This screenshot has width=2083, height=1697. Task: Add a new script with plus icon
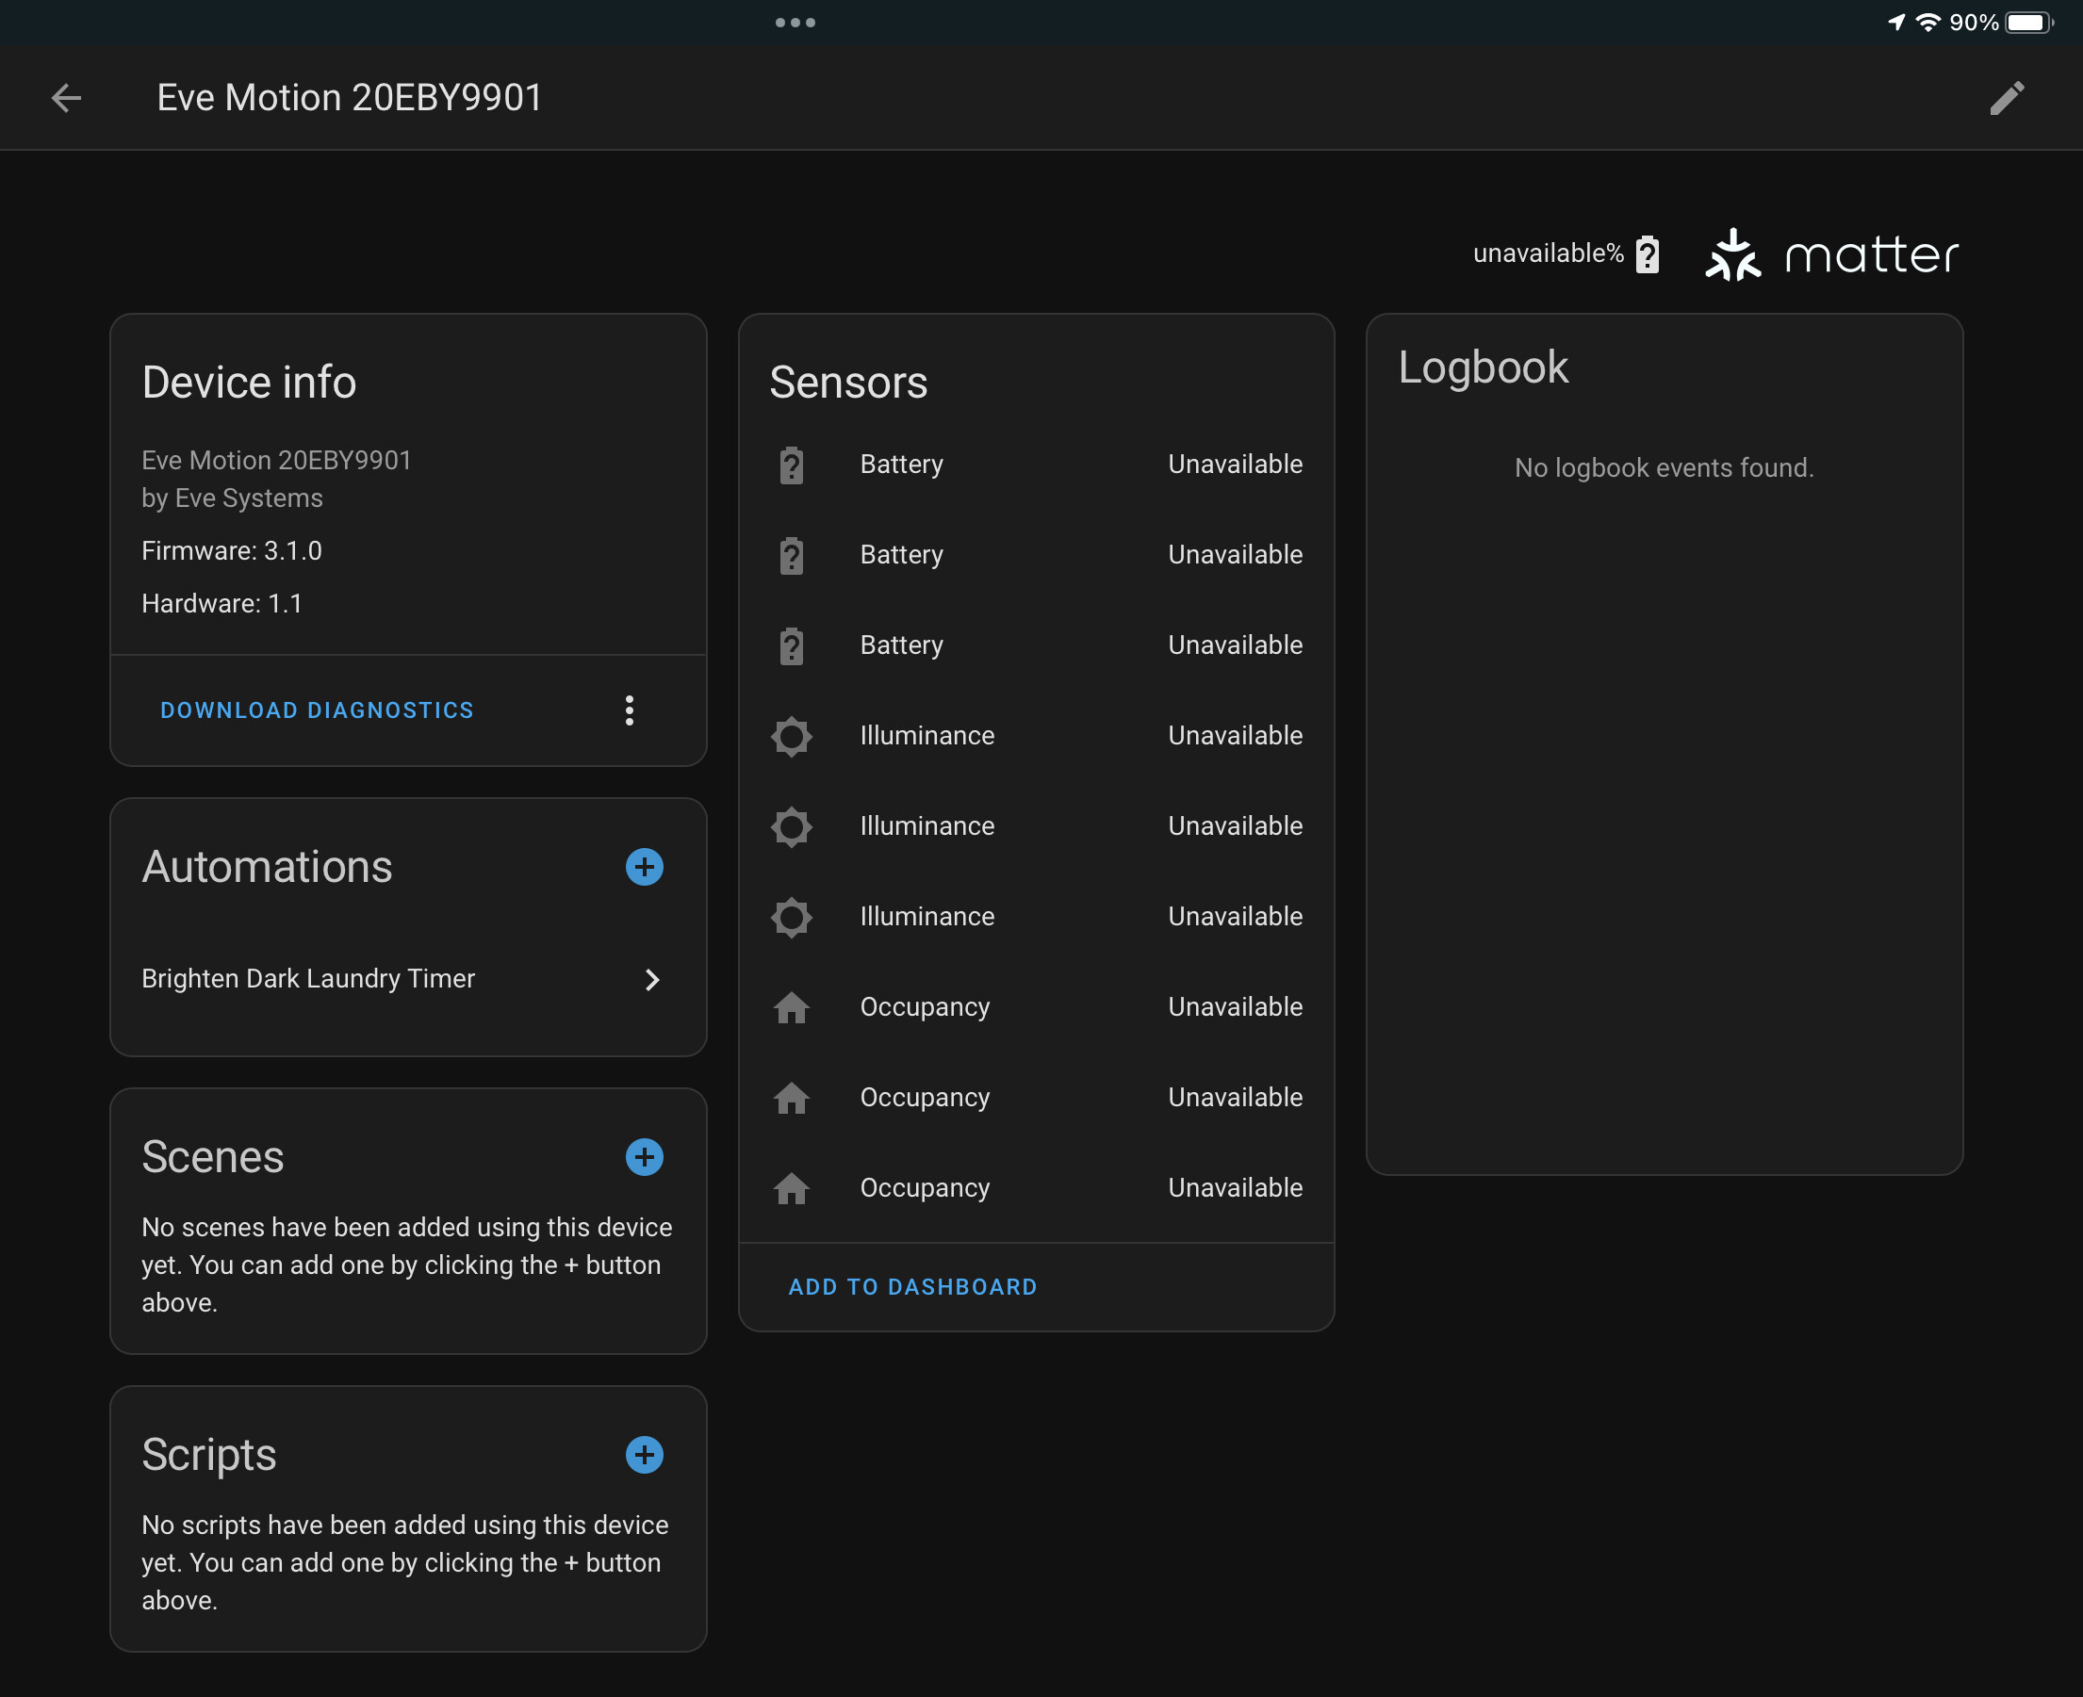coord(645,1455)
